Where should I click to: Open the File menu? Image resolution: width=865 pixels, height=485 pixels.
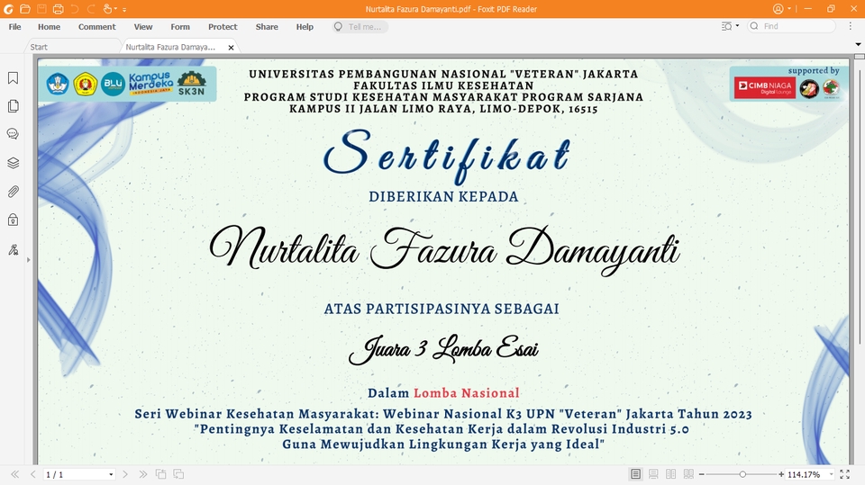pos(15,26)
